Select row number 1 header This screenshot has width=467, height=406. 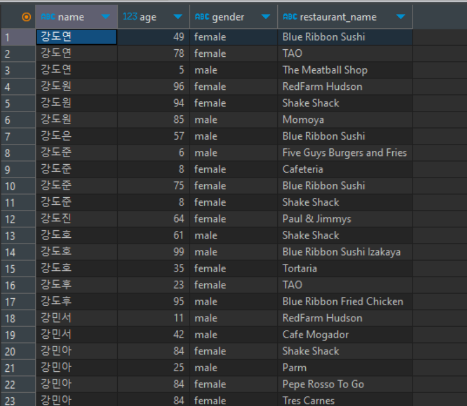point(18,37)
